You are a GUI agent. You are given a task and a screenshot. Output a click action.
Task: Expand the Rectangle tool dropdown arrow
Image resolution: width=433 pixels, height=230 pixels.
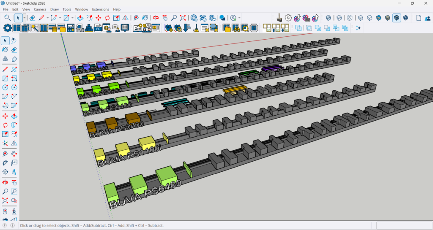pyautogui.click(x=72, y=18)
